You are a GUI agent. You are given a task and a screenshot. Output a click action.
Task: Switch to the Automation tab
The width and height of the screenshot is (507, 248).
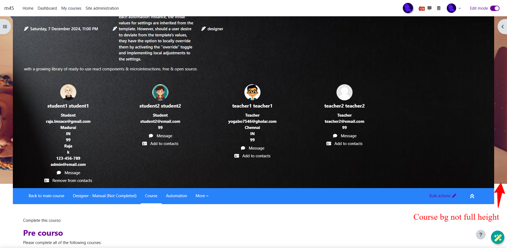coord(176,196)
